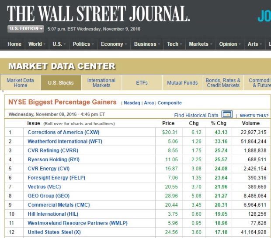Click The Wall Street Journal logo
This screenshot has height=238, width=271.
(98, 14)
